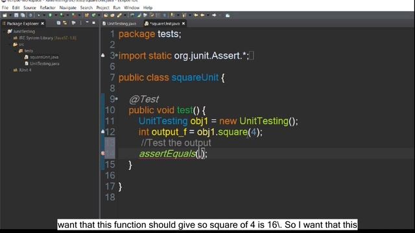Click the Last Edit Location arrow icon

coord(196,16)
